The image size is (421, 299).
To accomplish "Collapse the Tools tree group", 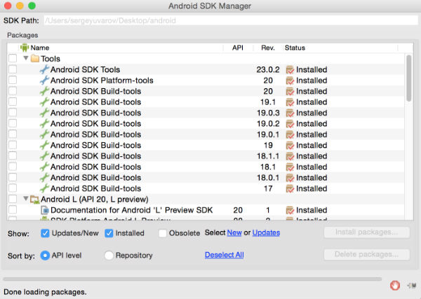I will [x=25, y=59].
